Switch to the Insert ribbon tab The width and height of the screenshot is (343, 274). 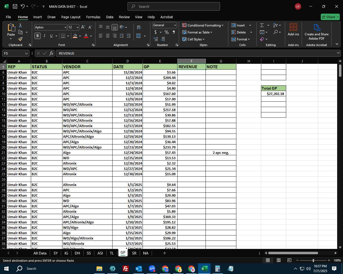click(x=38, y=17)
